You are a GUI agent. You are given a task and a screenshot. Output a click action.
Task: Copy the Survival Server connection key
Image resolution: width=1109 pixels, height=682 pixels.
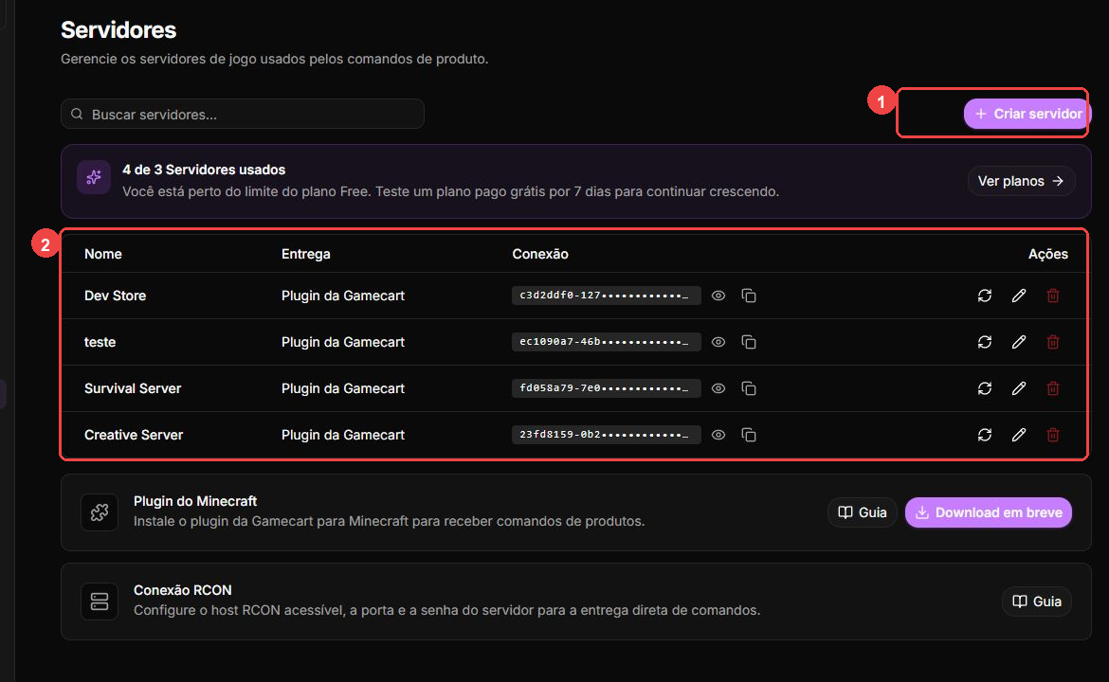click(748, 388)
